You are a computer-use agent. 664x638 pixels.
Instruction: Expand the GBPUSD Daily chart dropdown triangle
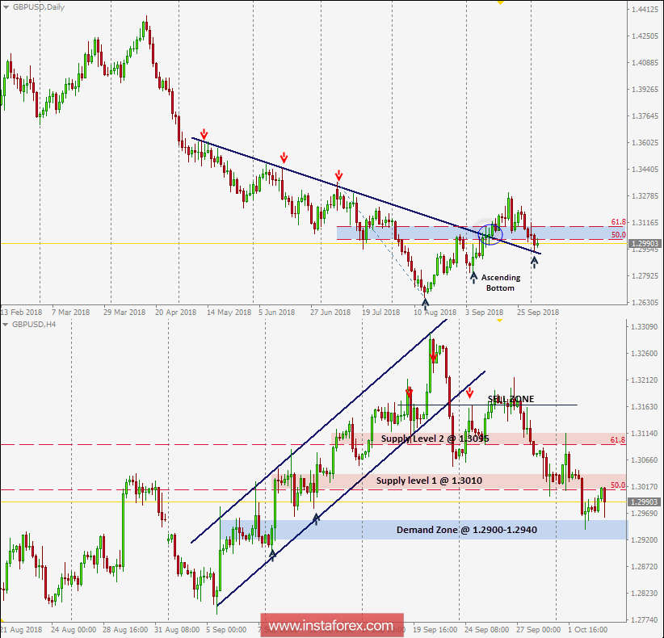[x=6, y=7]
